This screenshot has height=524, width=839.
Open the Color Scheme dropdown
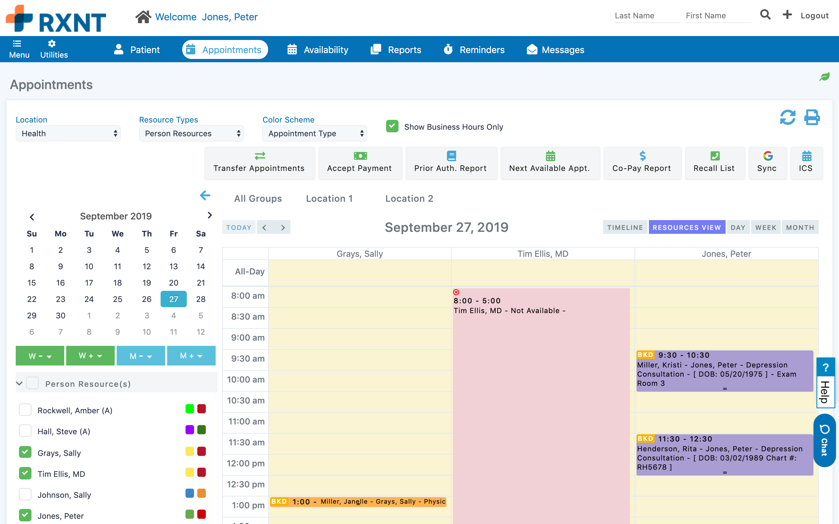[314, 133]
